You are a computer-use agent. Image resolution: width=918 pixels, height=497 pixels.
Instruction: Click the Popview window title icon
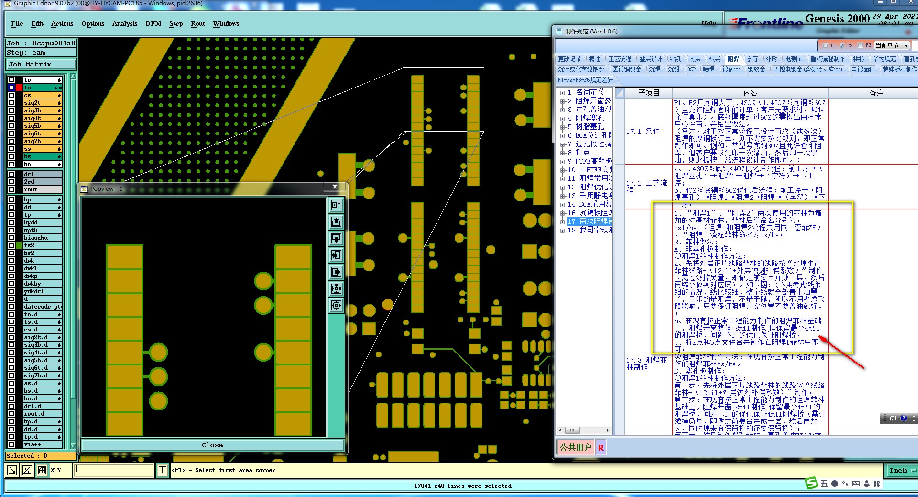pyautogui.click(x=84, y=189)
